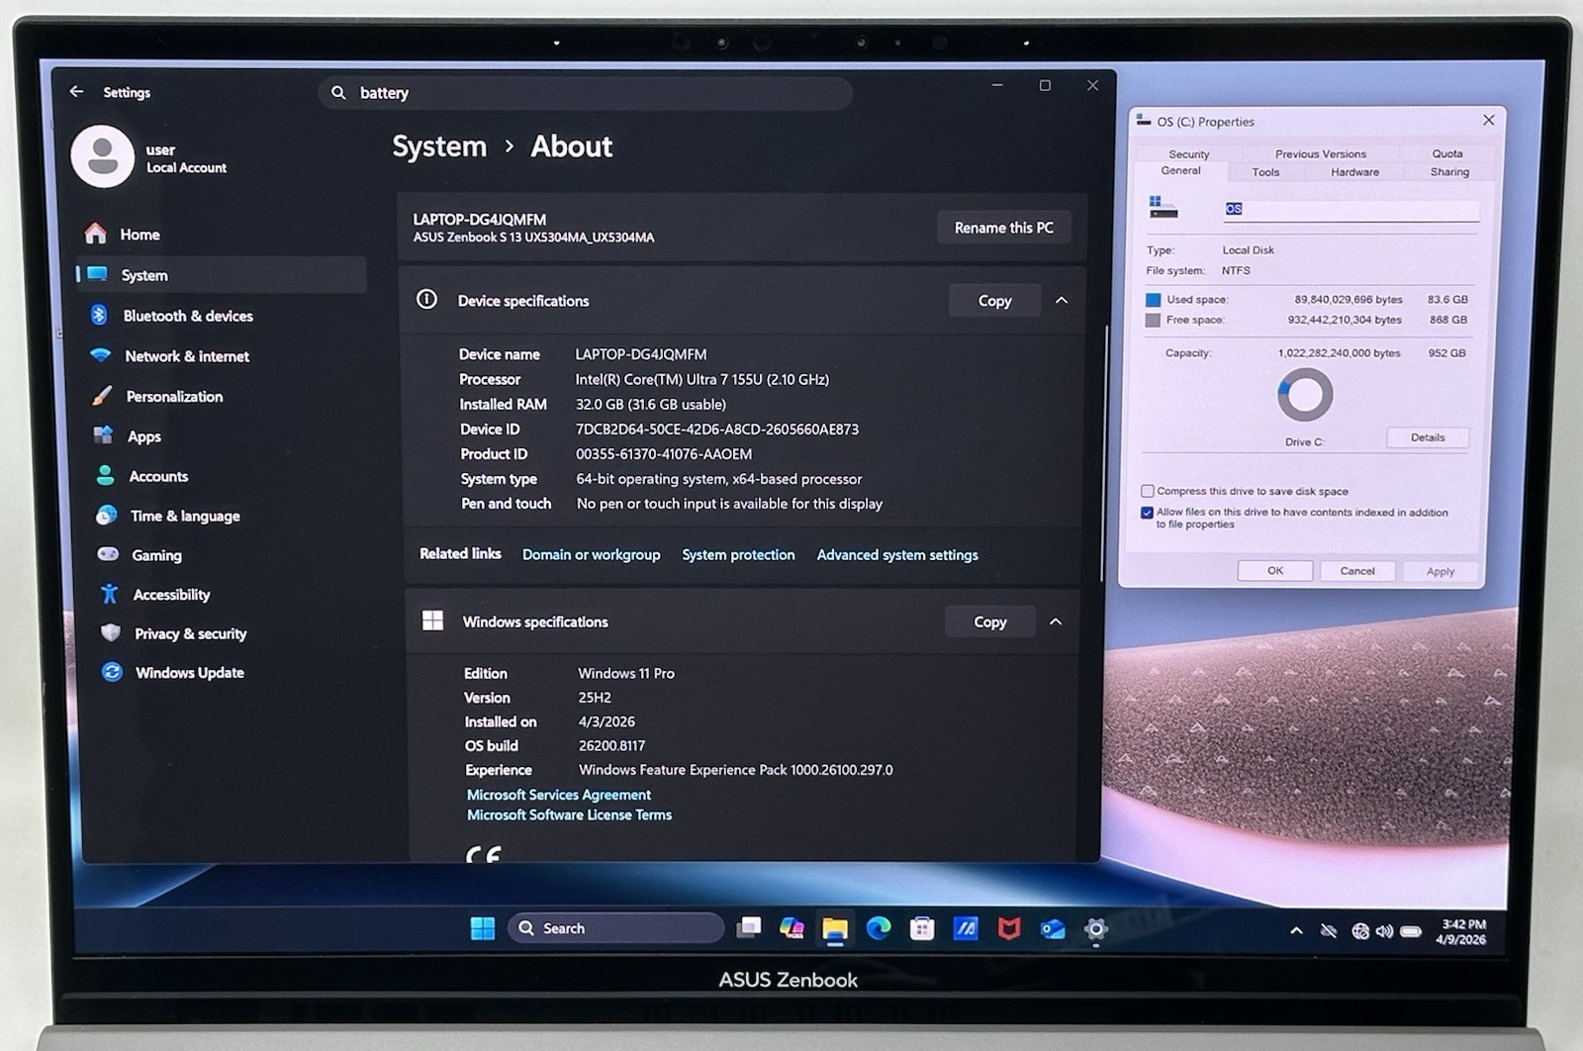The height and width of the screenshot is (1051, 1583).
Task: Click Apply in OS (C:) Properties
Action: 1441,572
